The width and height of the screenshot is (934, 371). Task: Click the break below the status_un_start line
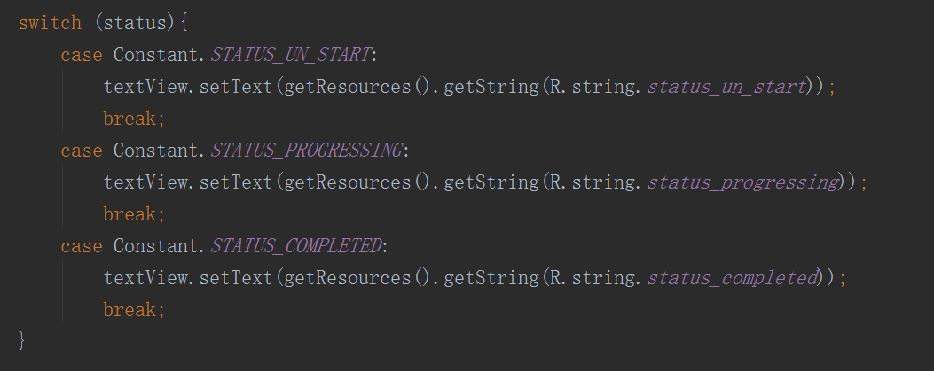click(x=130, y=119)
